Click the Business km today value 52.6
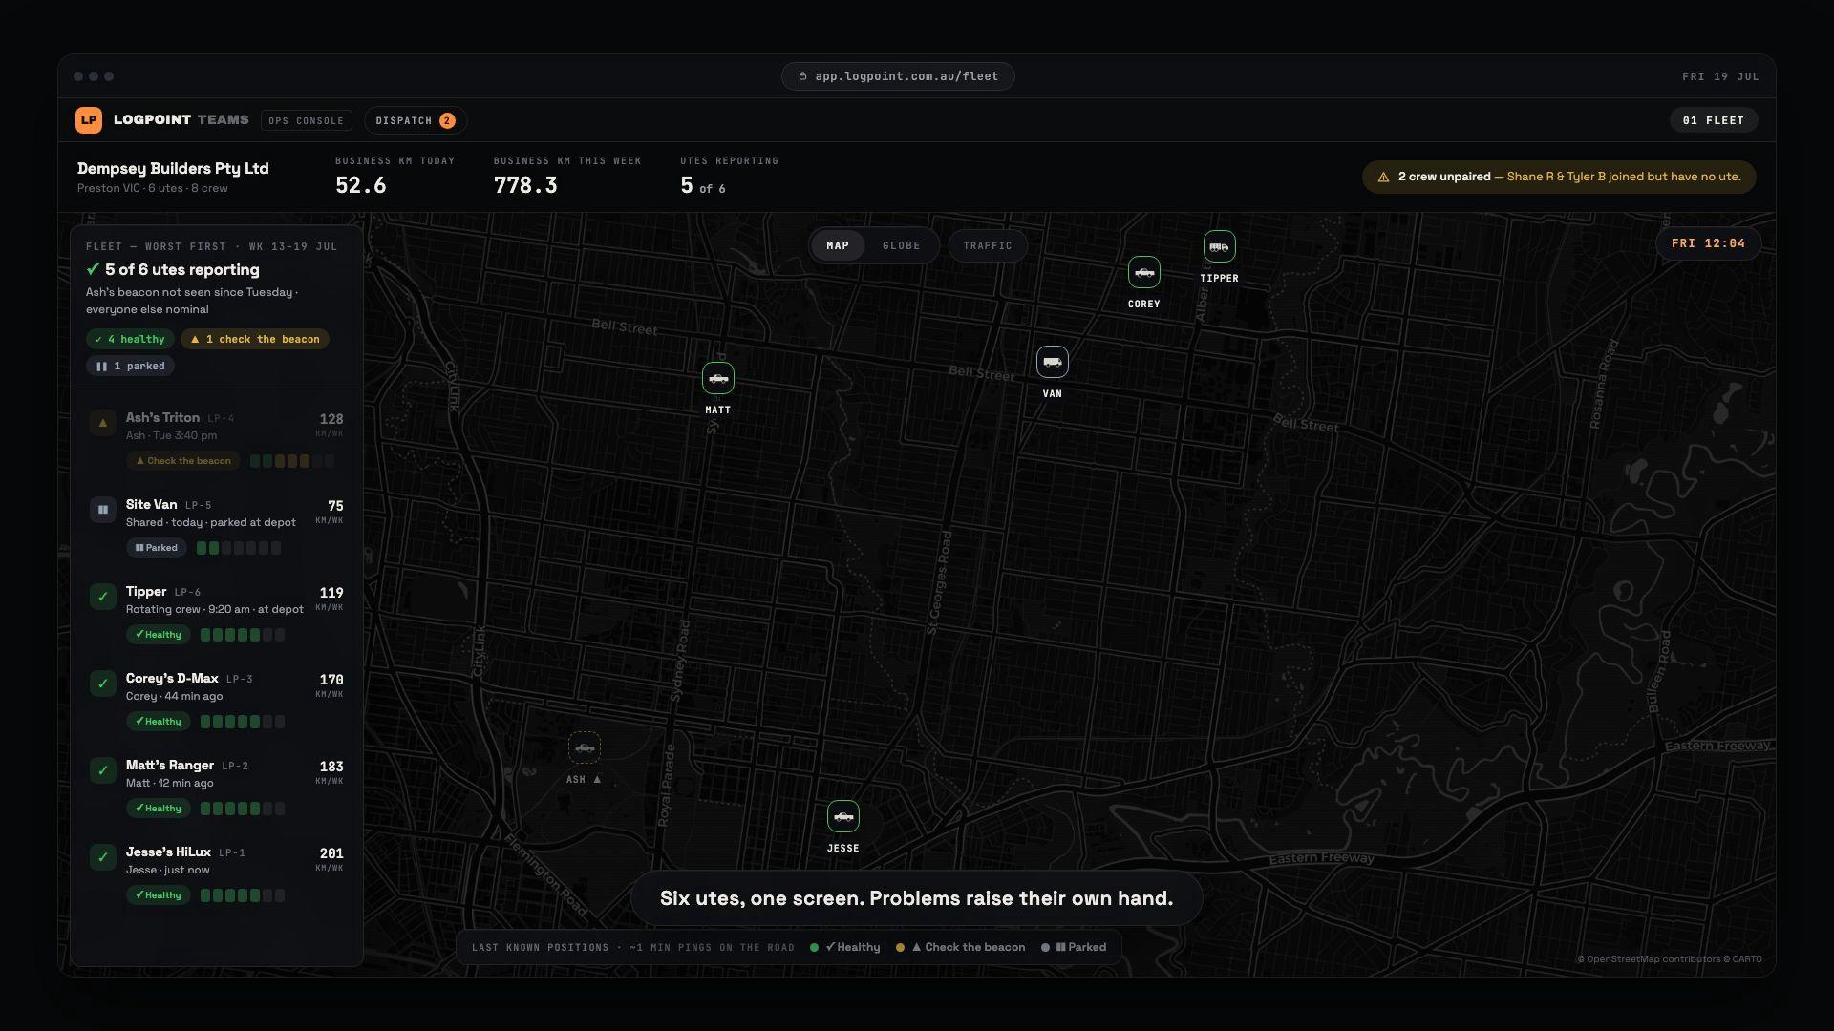This screenshot has width=1834, height=1031. click(361, 186)
